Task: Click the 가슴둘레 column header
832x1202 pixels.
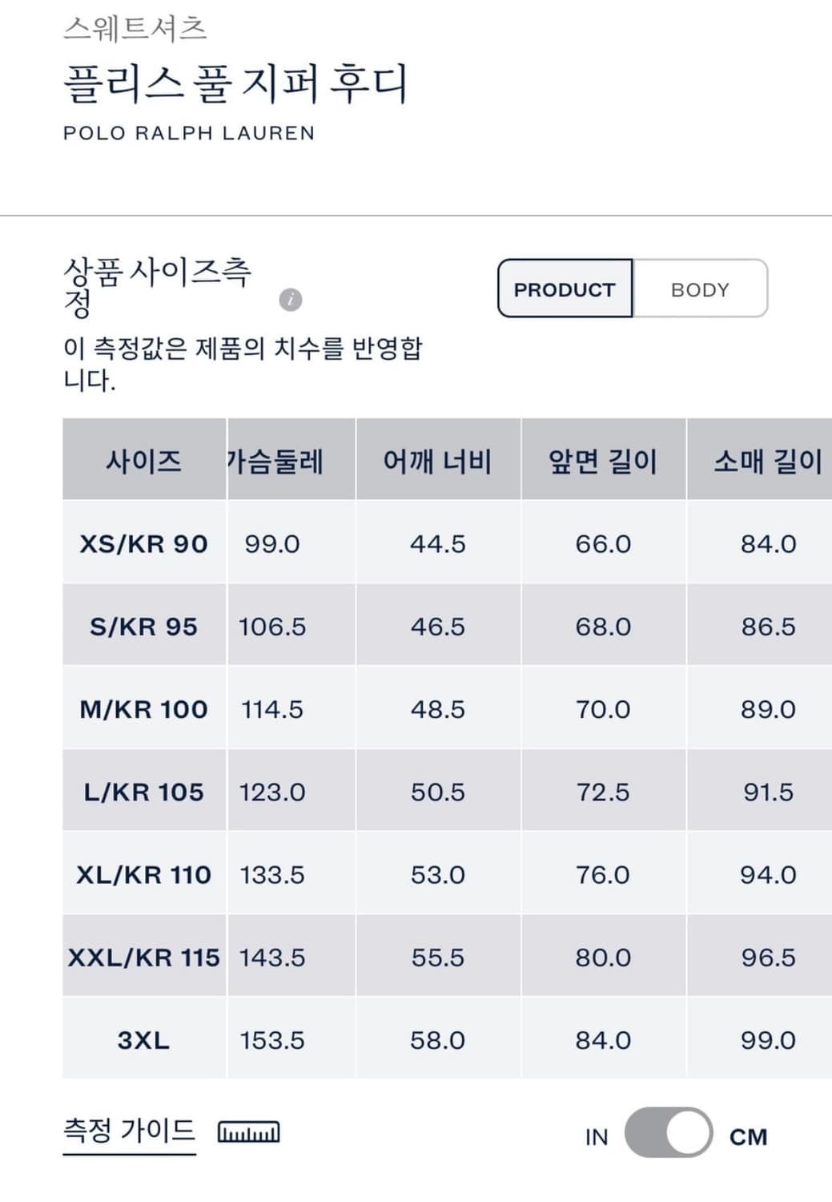Action: click(272, 461)
